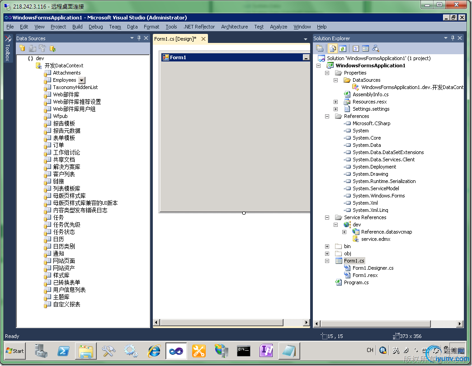Screen dimensions: 472x366
Task: Select Form1.cs [Design] document tab
Action: click(x=175, y=39)
